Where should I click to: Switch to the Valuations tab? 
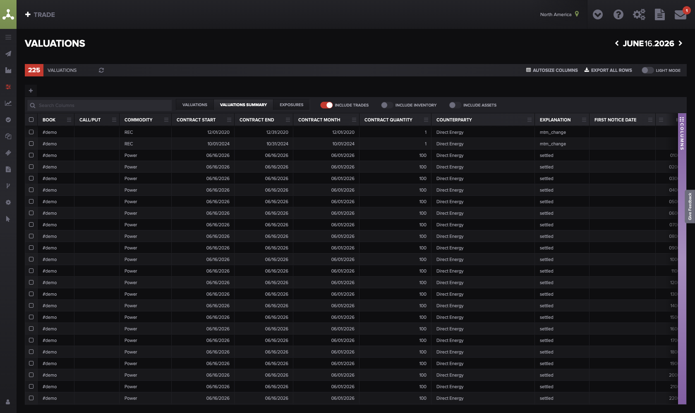[195, 105]
